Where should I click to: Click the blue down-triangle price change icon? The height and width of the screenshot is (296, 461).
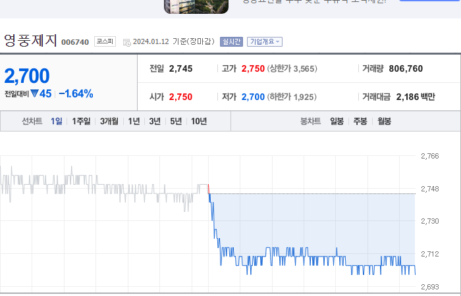coord(34,93)
